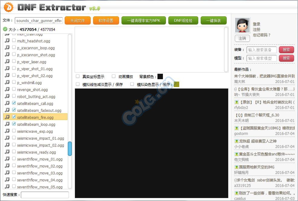Click 关闭文件 button

click(x=78, y=21)
